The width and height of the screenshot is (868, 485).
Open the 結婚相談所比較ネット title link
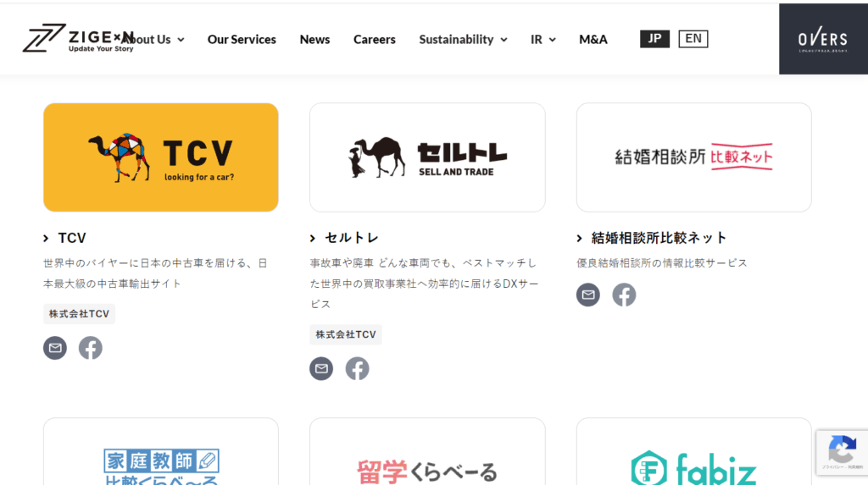coord(659,238)
